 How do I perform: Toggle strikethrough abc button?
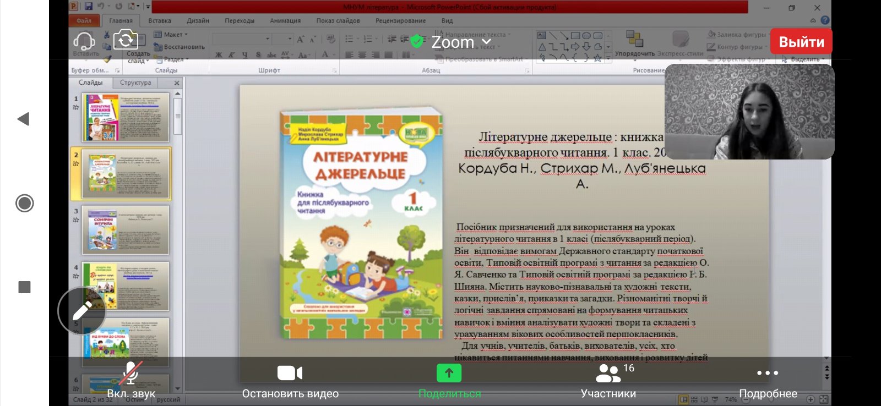(x=271, y=55)
